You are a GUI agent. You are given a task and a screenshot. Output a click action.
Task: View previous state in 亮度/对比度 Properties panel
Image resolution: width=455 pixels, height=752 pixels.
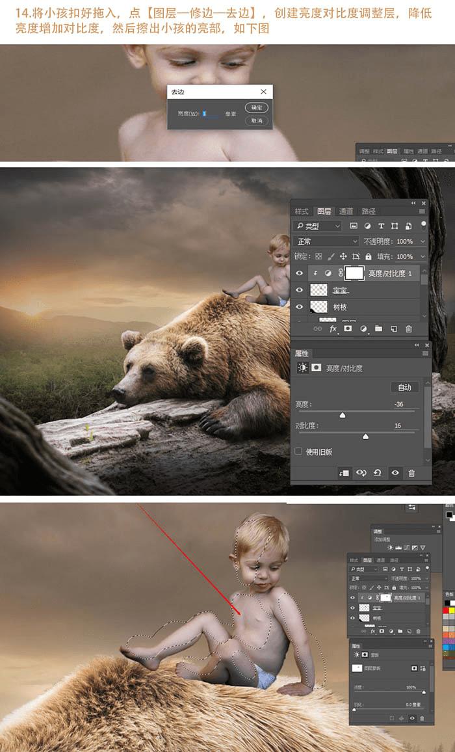[361, 473]
